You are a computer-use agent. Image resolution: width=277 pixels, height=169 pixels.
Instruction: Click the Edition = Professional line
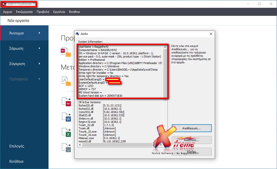[92, 60]
